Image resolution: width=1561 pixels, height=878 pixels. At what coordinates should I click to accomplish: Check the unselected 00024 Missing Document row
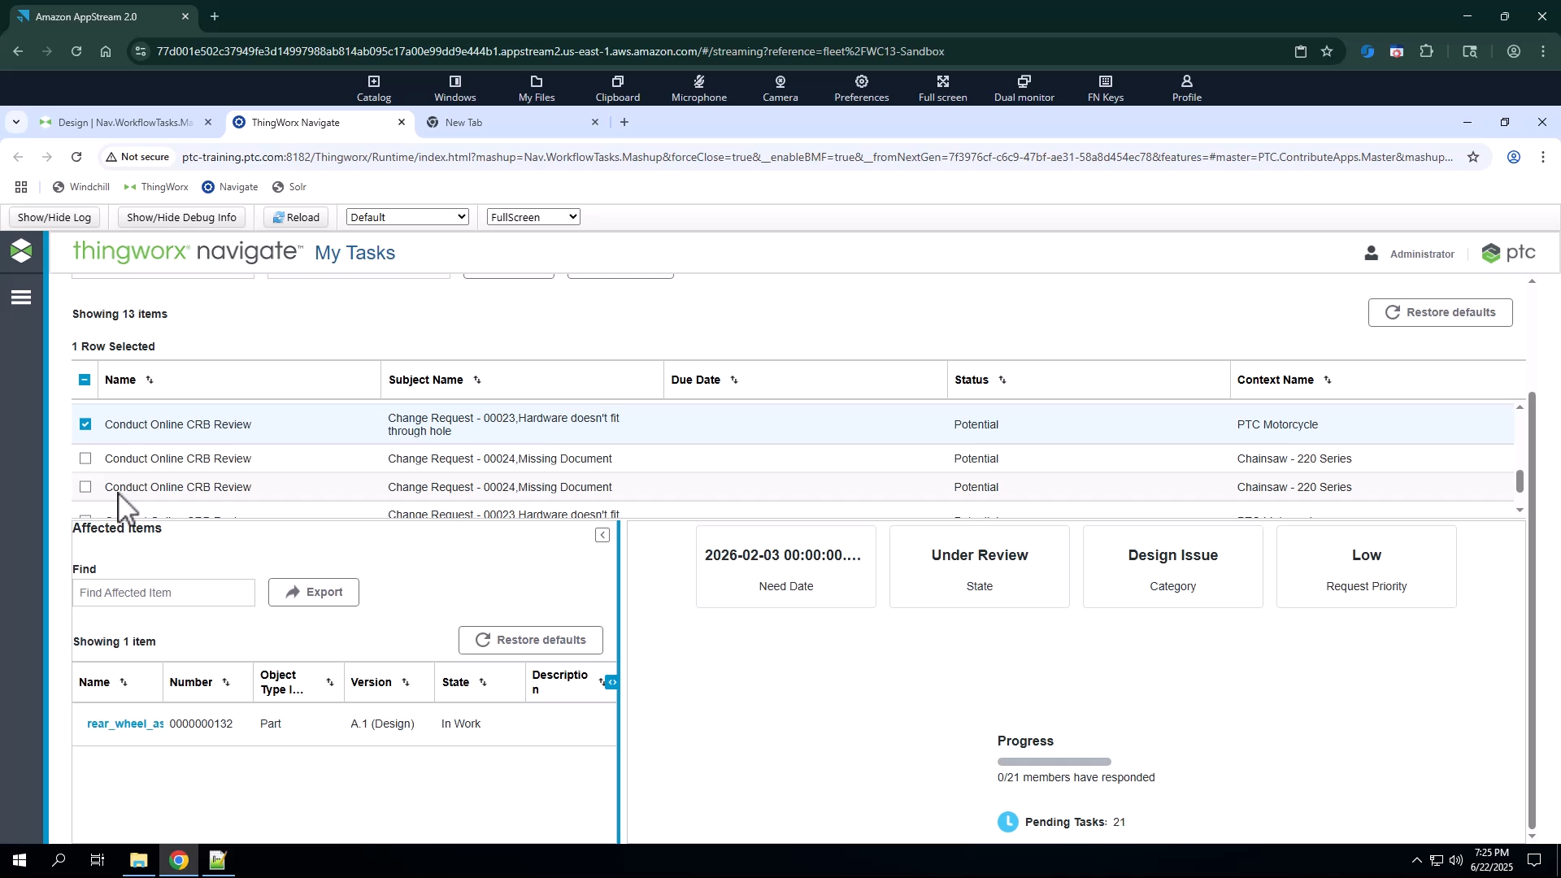[85, 459]
